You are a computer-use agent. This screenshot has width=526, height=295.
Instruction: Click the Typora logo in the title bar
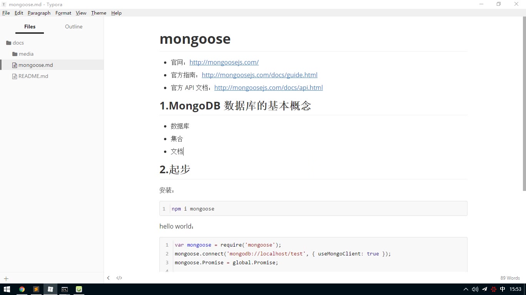click(x=4, y=4)
